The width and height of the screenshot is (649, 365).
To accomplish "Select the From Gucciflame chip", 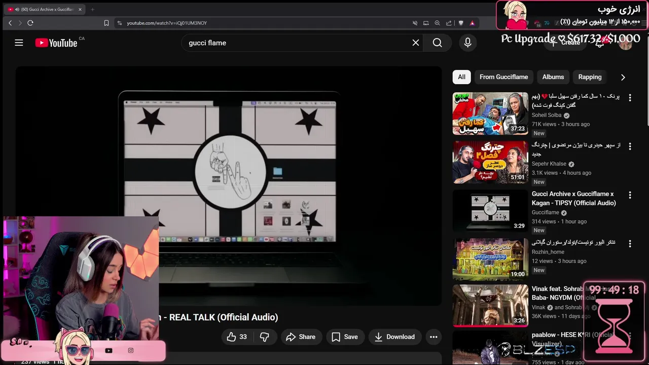I will (x=503, y=77).
